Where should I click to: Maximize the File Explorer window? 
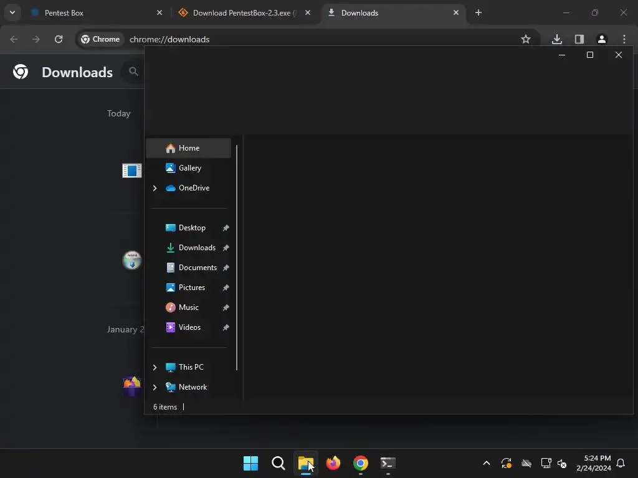(x=590, y=55)
